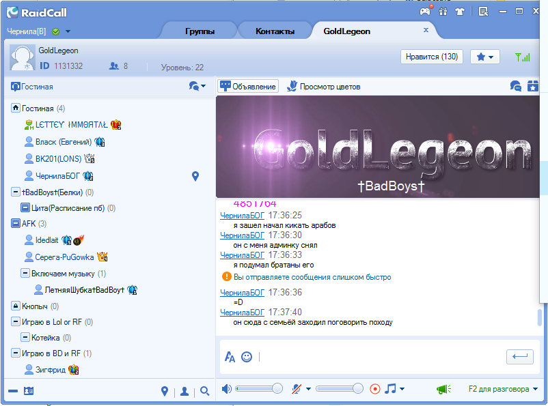This screenshot has height=406, width=548.
Task: Collapse the Включаем музыку channel
Action: (25, 273)
